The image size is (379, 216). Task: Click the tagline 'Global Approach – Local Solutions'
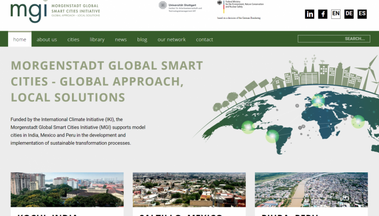point(76,16)
